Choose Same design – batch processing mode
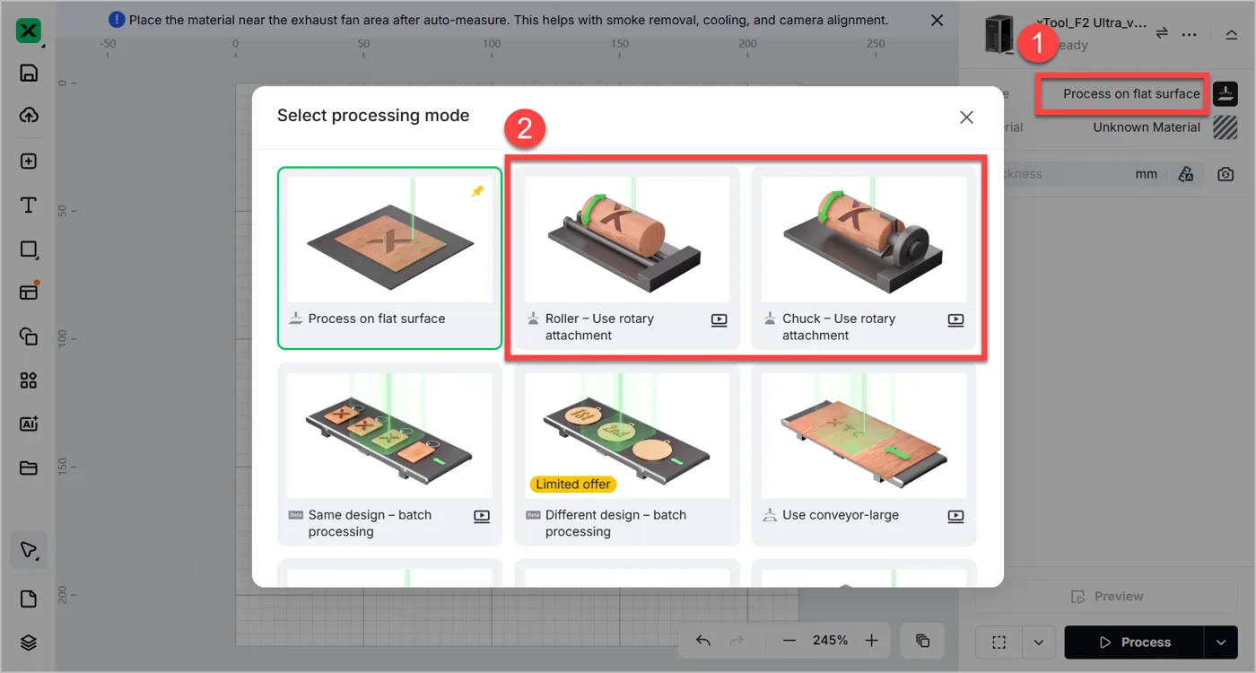Screen dimensions: 1256x673 click(390, 454)
